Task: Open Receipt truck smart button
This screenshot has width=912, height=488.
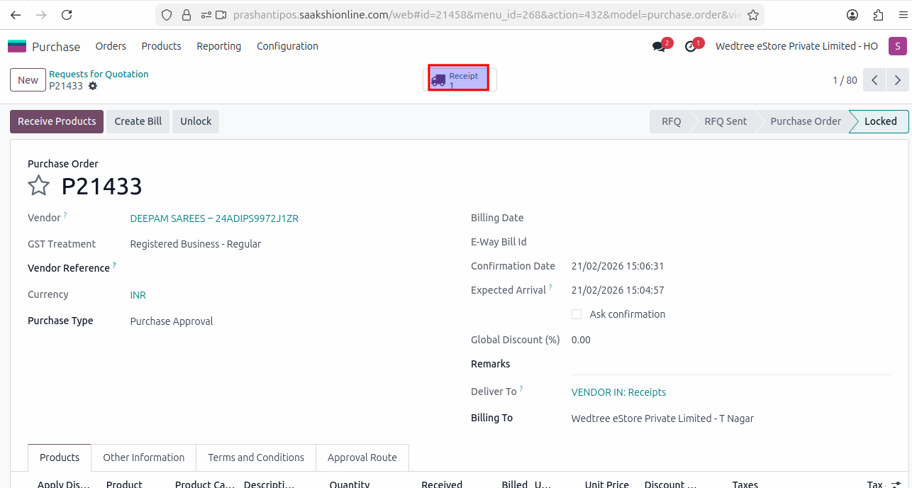Action: point(458,79)
